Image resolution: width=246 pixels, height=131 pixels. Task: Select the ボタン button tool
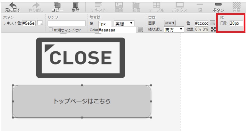point(218,7)
